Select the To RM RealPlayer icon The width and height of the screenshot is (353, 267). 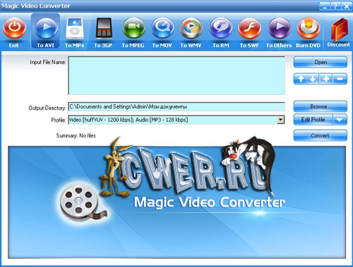point(221,28)
